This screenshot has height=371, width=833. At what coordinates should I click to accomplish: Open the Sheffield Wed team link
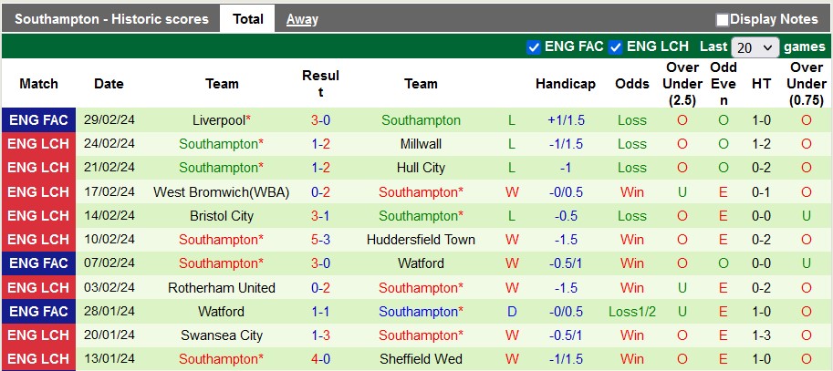click(x=421, y=359)
